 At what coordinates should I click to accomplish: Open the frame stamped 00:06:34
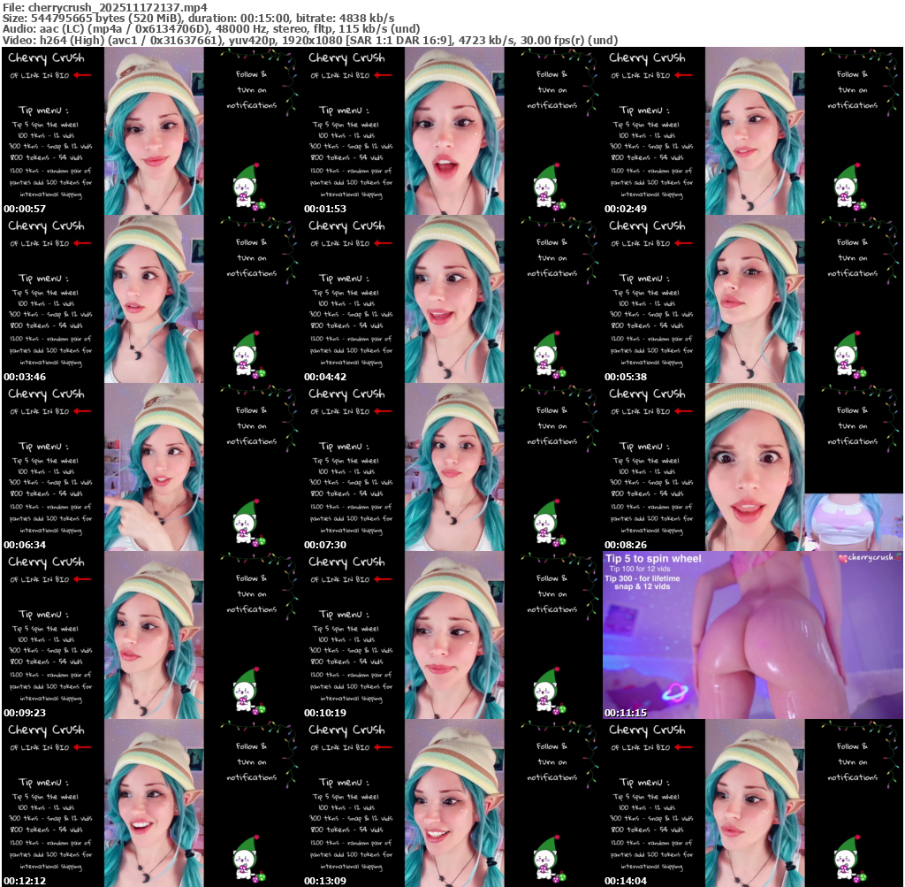tap(151, 467)
